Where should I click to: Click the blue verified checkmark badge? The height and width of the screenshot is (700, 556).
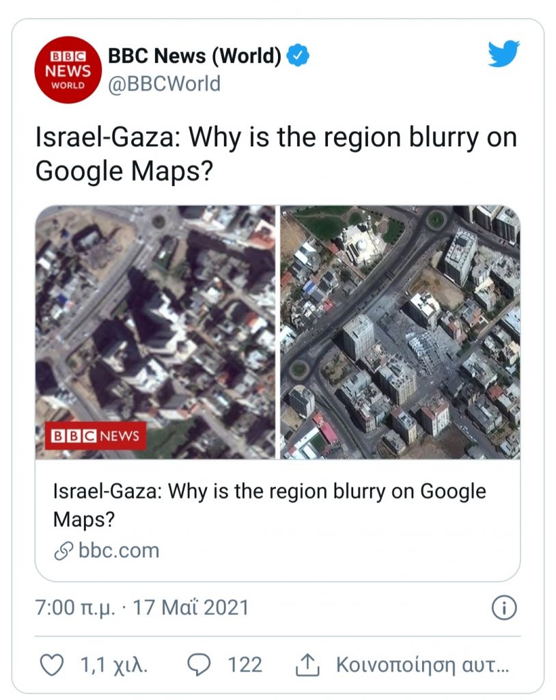(x=298, y=57)
